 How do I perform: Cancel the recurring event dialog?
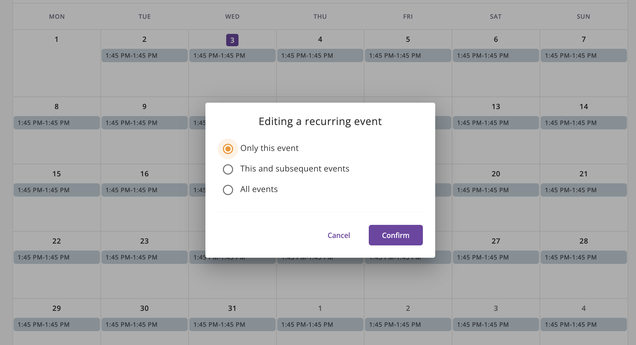339,235
